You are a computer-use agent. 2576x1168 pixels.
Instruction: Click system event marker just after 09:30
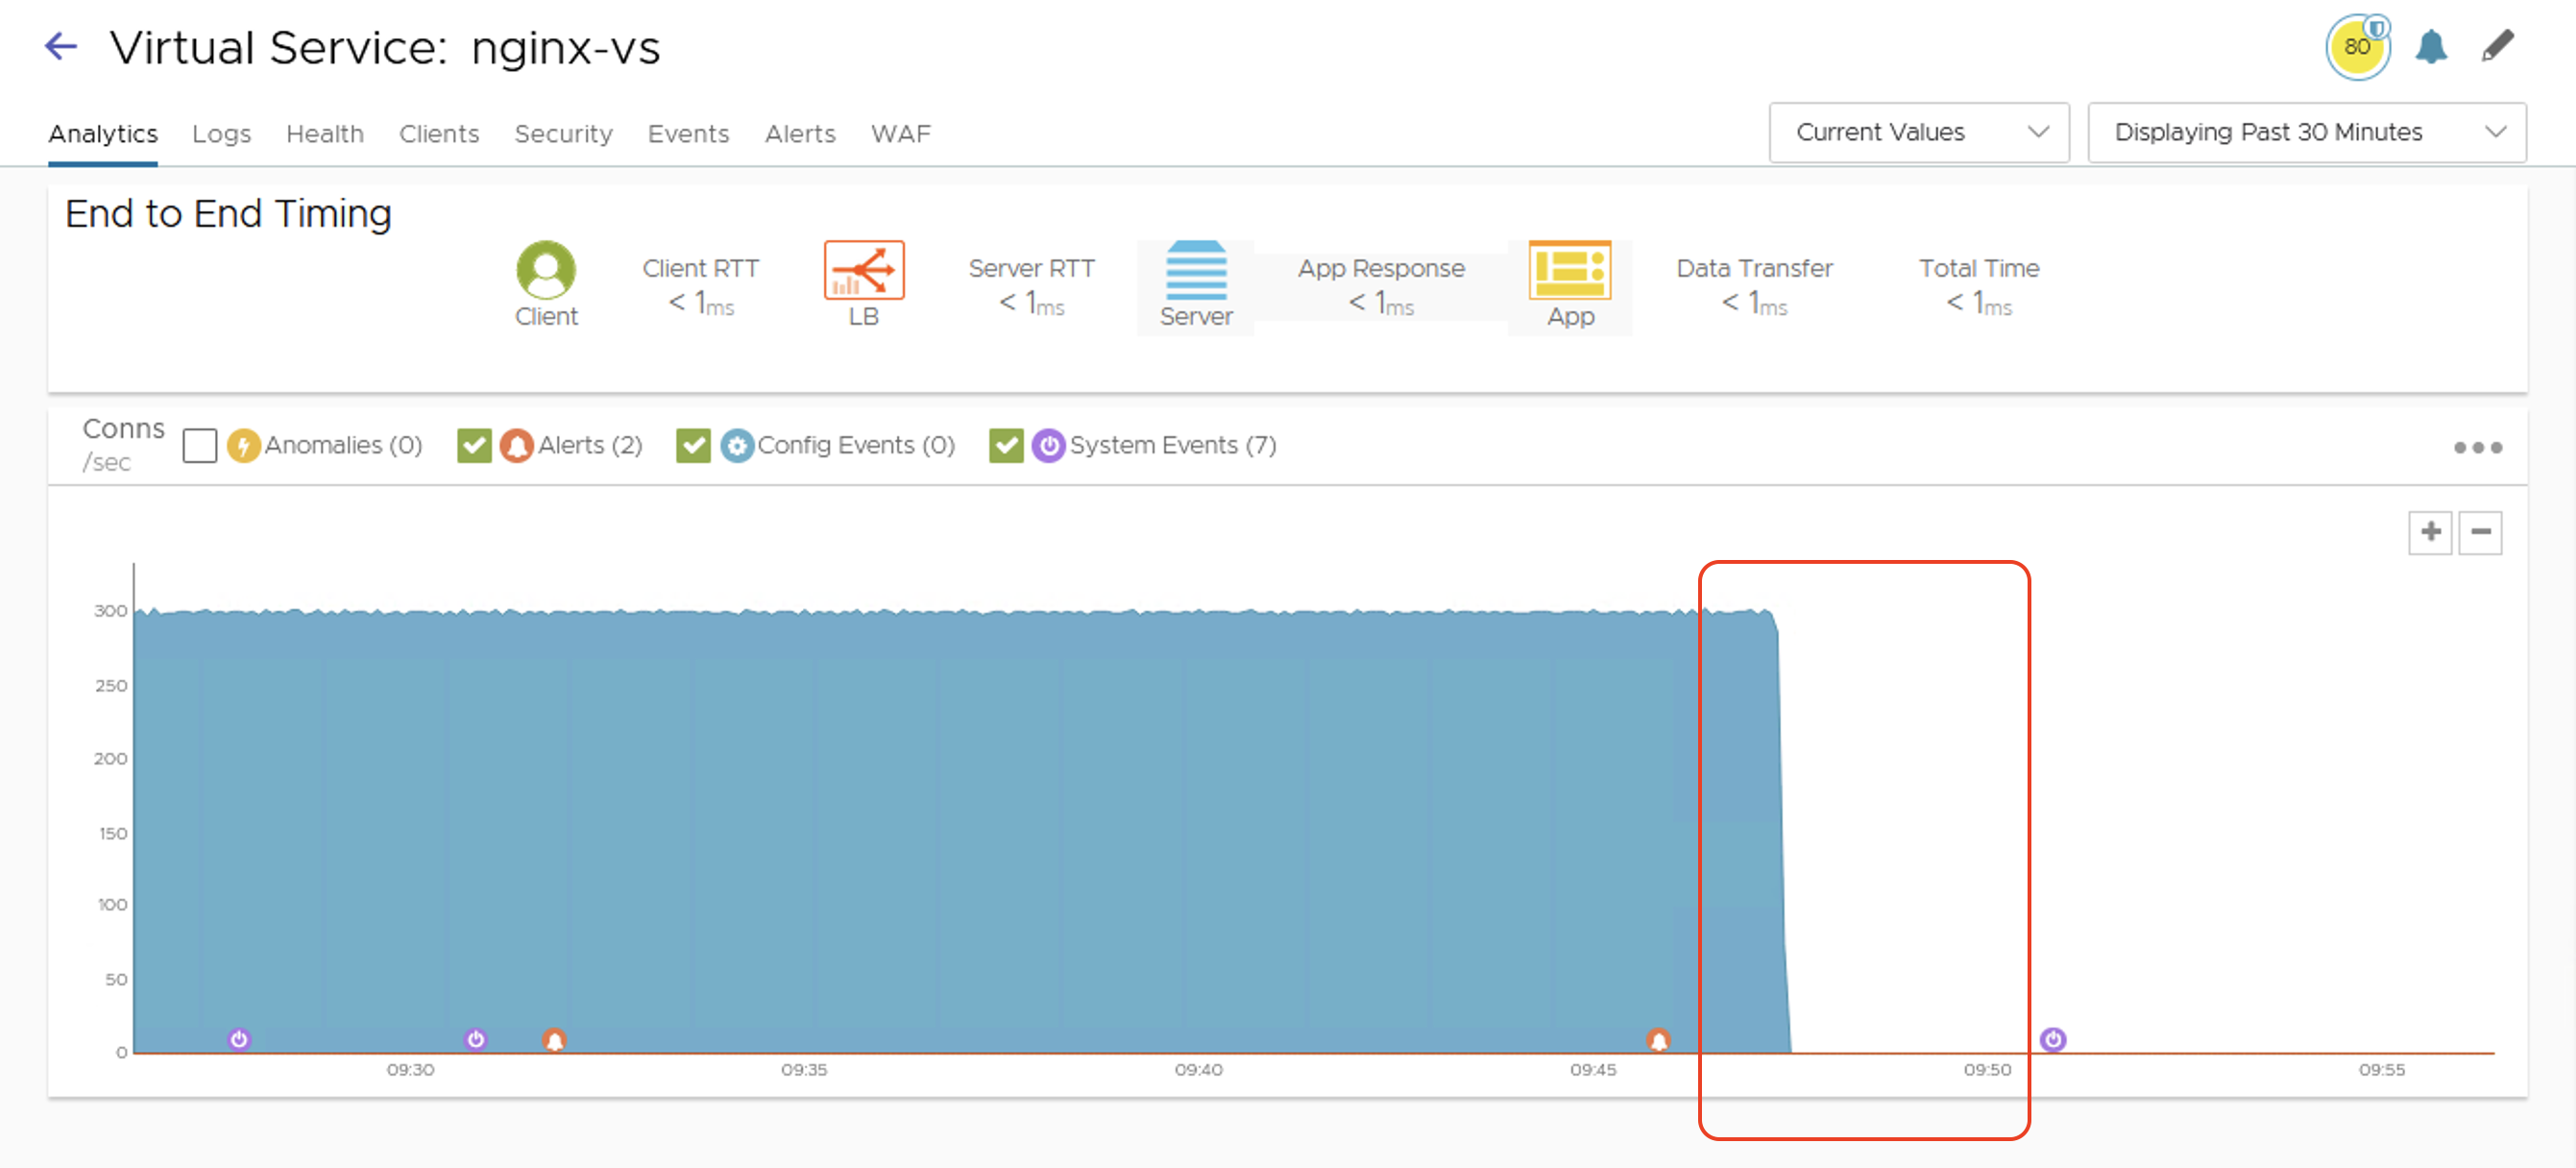[x=475, y=1039]
